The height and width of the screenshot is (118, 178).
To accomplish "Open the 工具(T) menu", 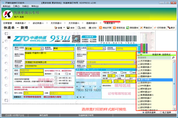I will (16, 6).
